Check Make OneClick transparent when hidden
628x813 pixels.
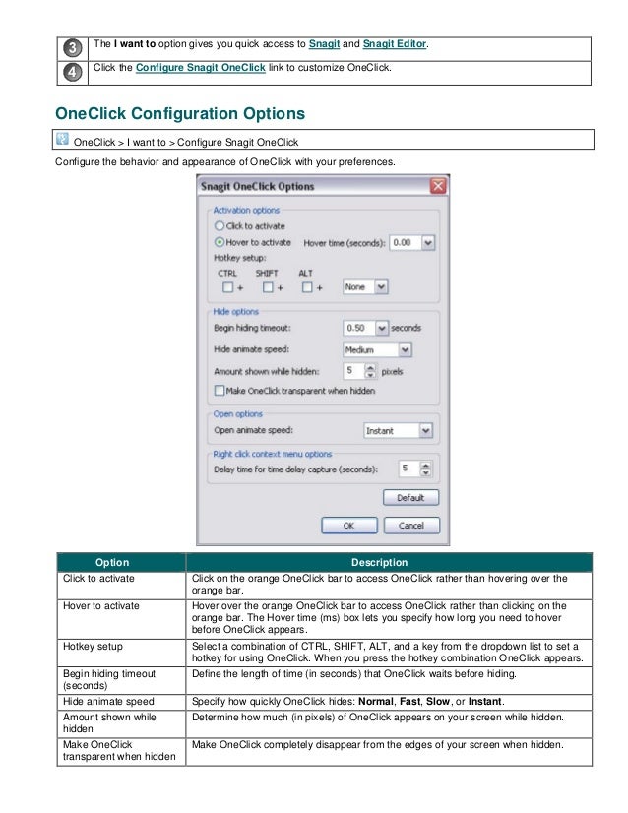coord(220,391)
